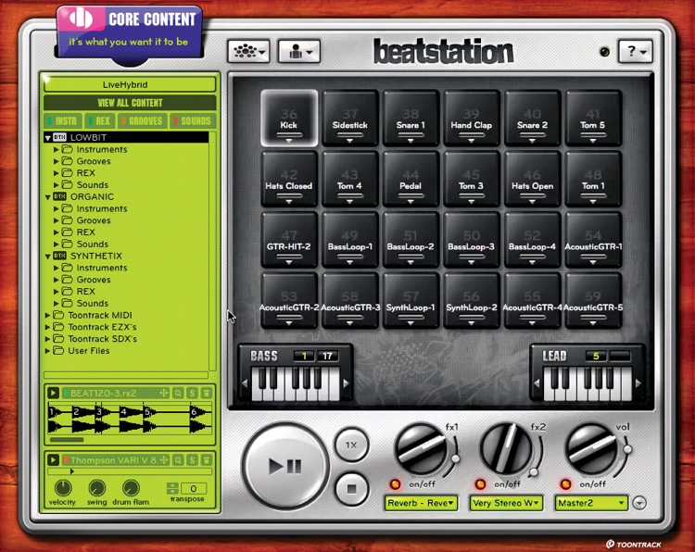This screenshot has height=552, width=695.
Task: Shift the BASS keyboard right with arrow
Action: tap(347, 383)
